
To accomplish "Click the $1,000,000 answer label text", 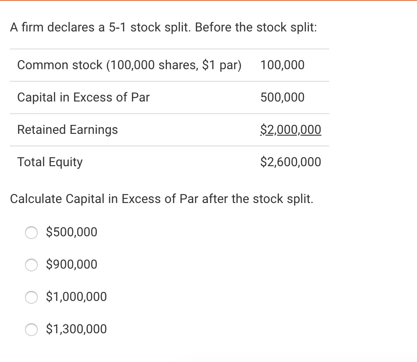I will pos(76,297).
